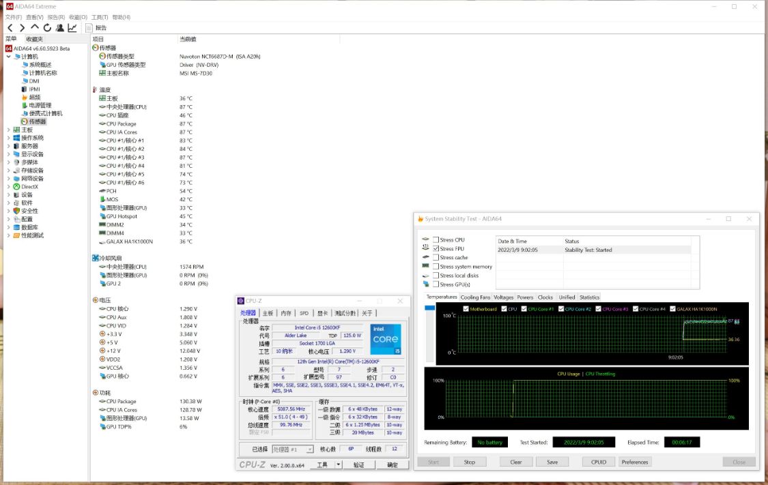Click the back navigation arrow in AIDA64 toolbar

click(10, 28)
